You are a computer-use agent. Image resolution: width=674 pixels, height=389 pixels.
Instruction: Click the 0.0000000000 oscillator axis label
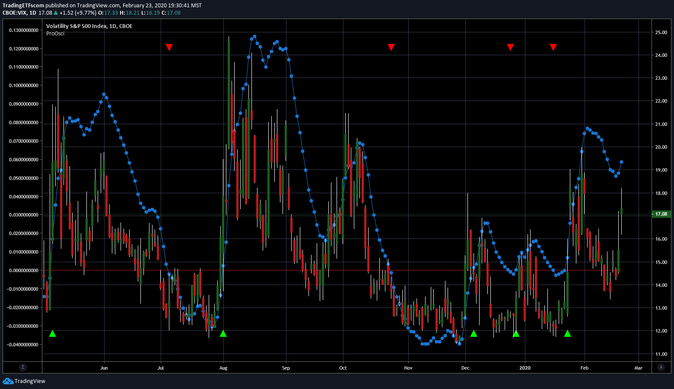[x=24, y=270]
